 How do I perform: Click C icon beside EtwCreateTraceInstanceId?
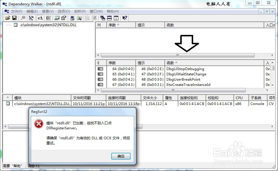[100, 85]
